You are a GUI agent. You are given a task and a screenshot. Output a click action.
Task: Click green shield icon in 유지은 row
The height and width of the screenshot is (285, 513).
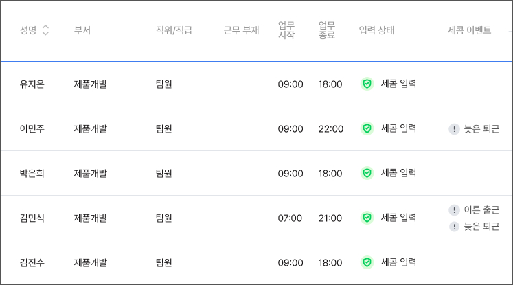(x=367, y=84)
